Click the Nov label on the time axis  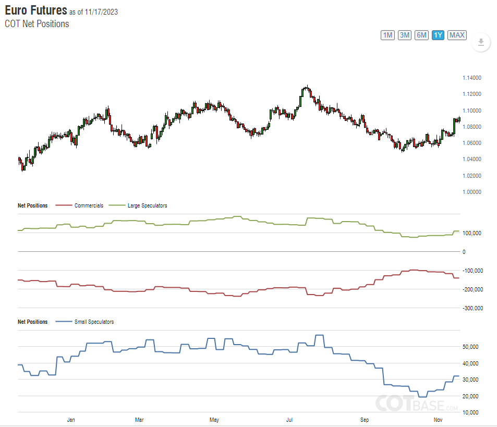point(439,420)
